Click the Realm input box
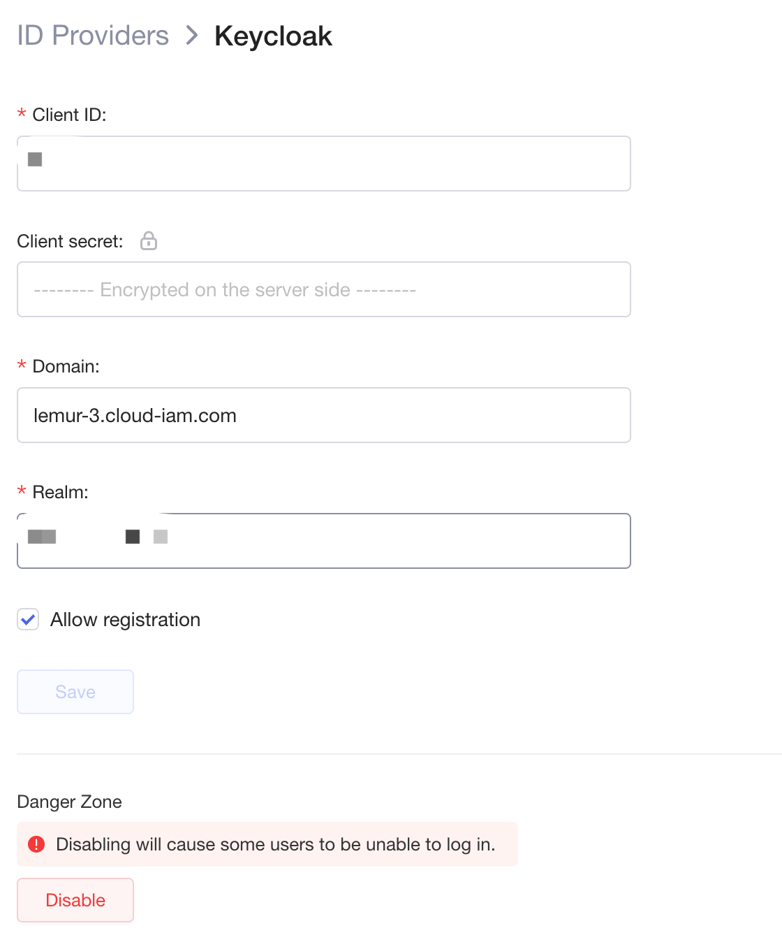 tap(323, 540)
